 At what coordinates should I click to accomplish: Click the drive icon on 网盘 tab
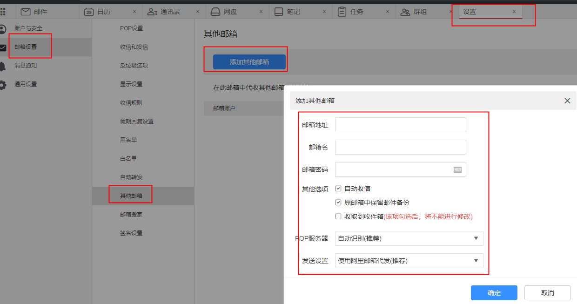point(215,12)
